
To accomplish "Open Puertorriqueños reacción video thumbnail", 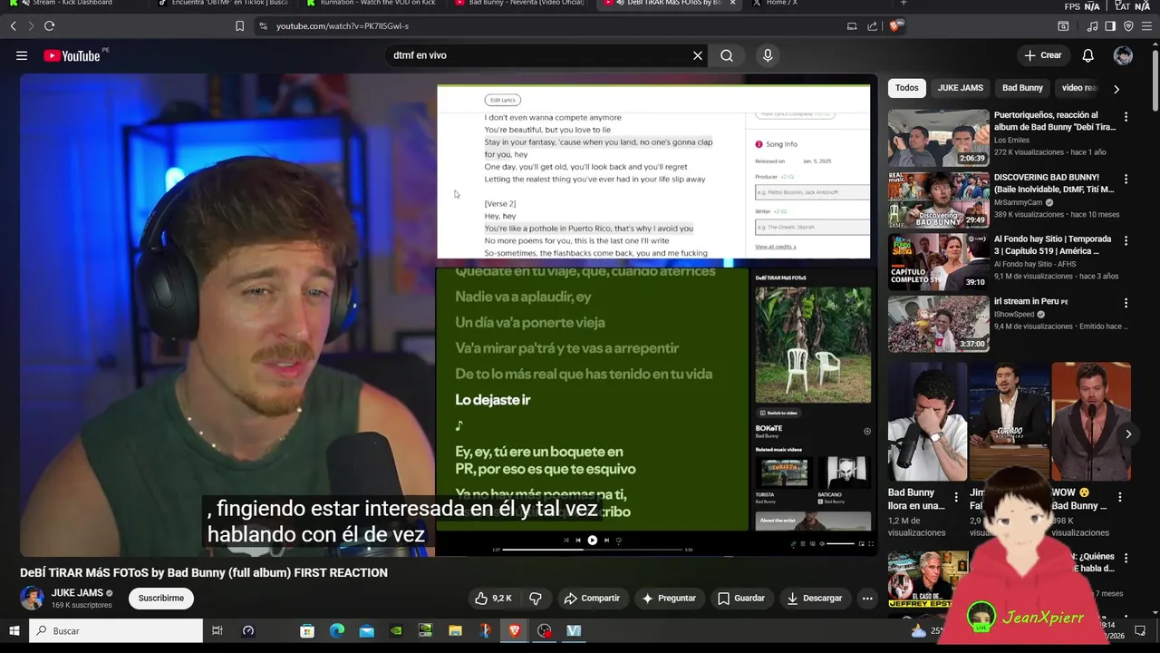I will click(939, 138).
